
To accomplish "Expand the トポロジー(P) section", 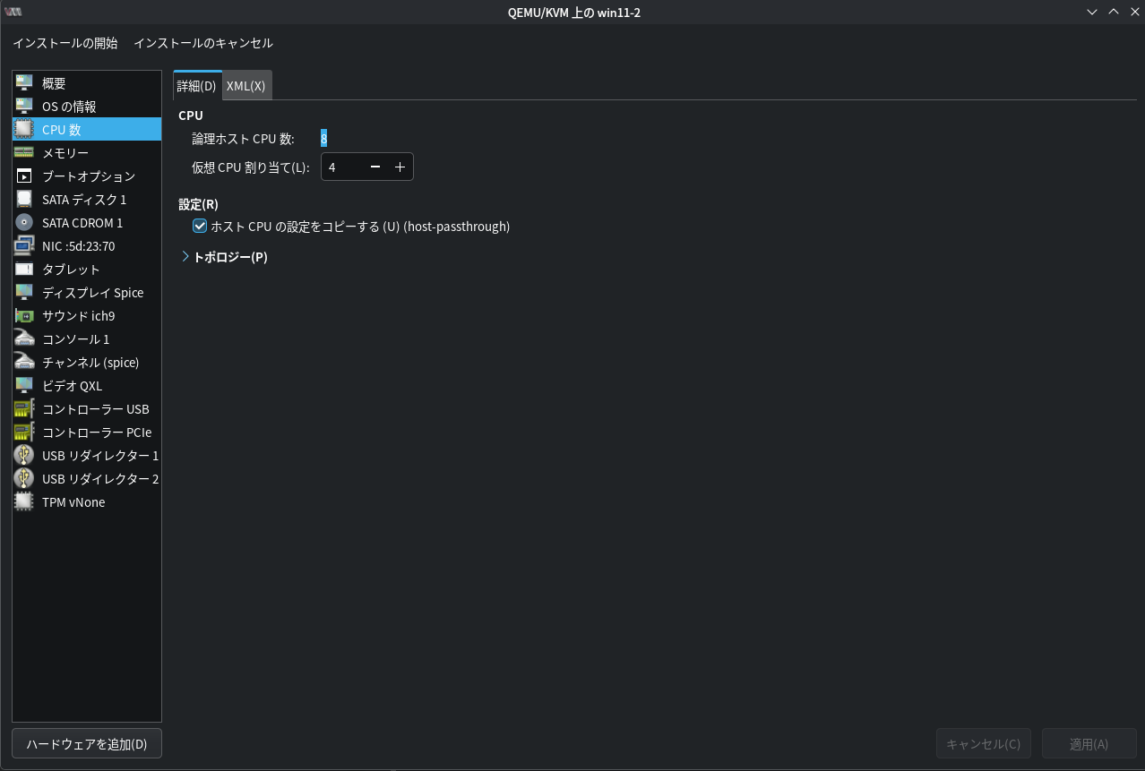I will tap(185, 257).
